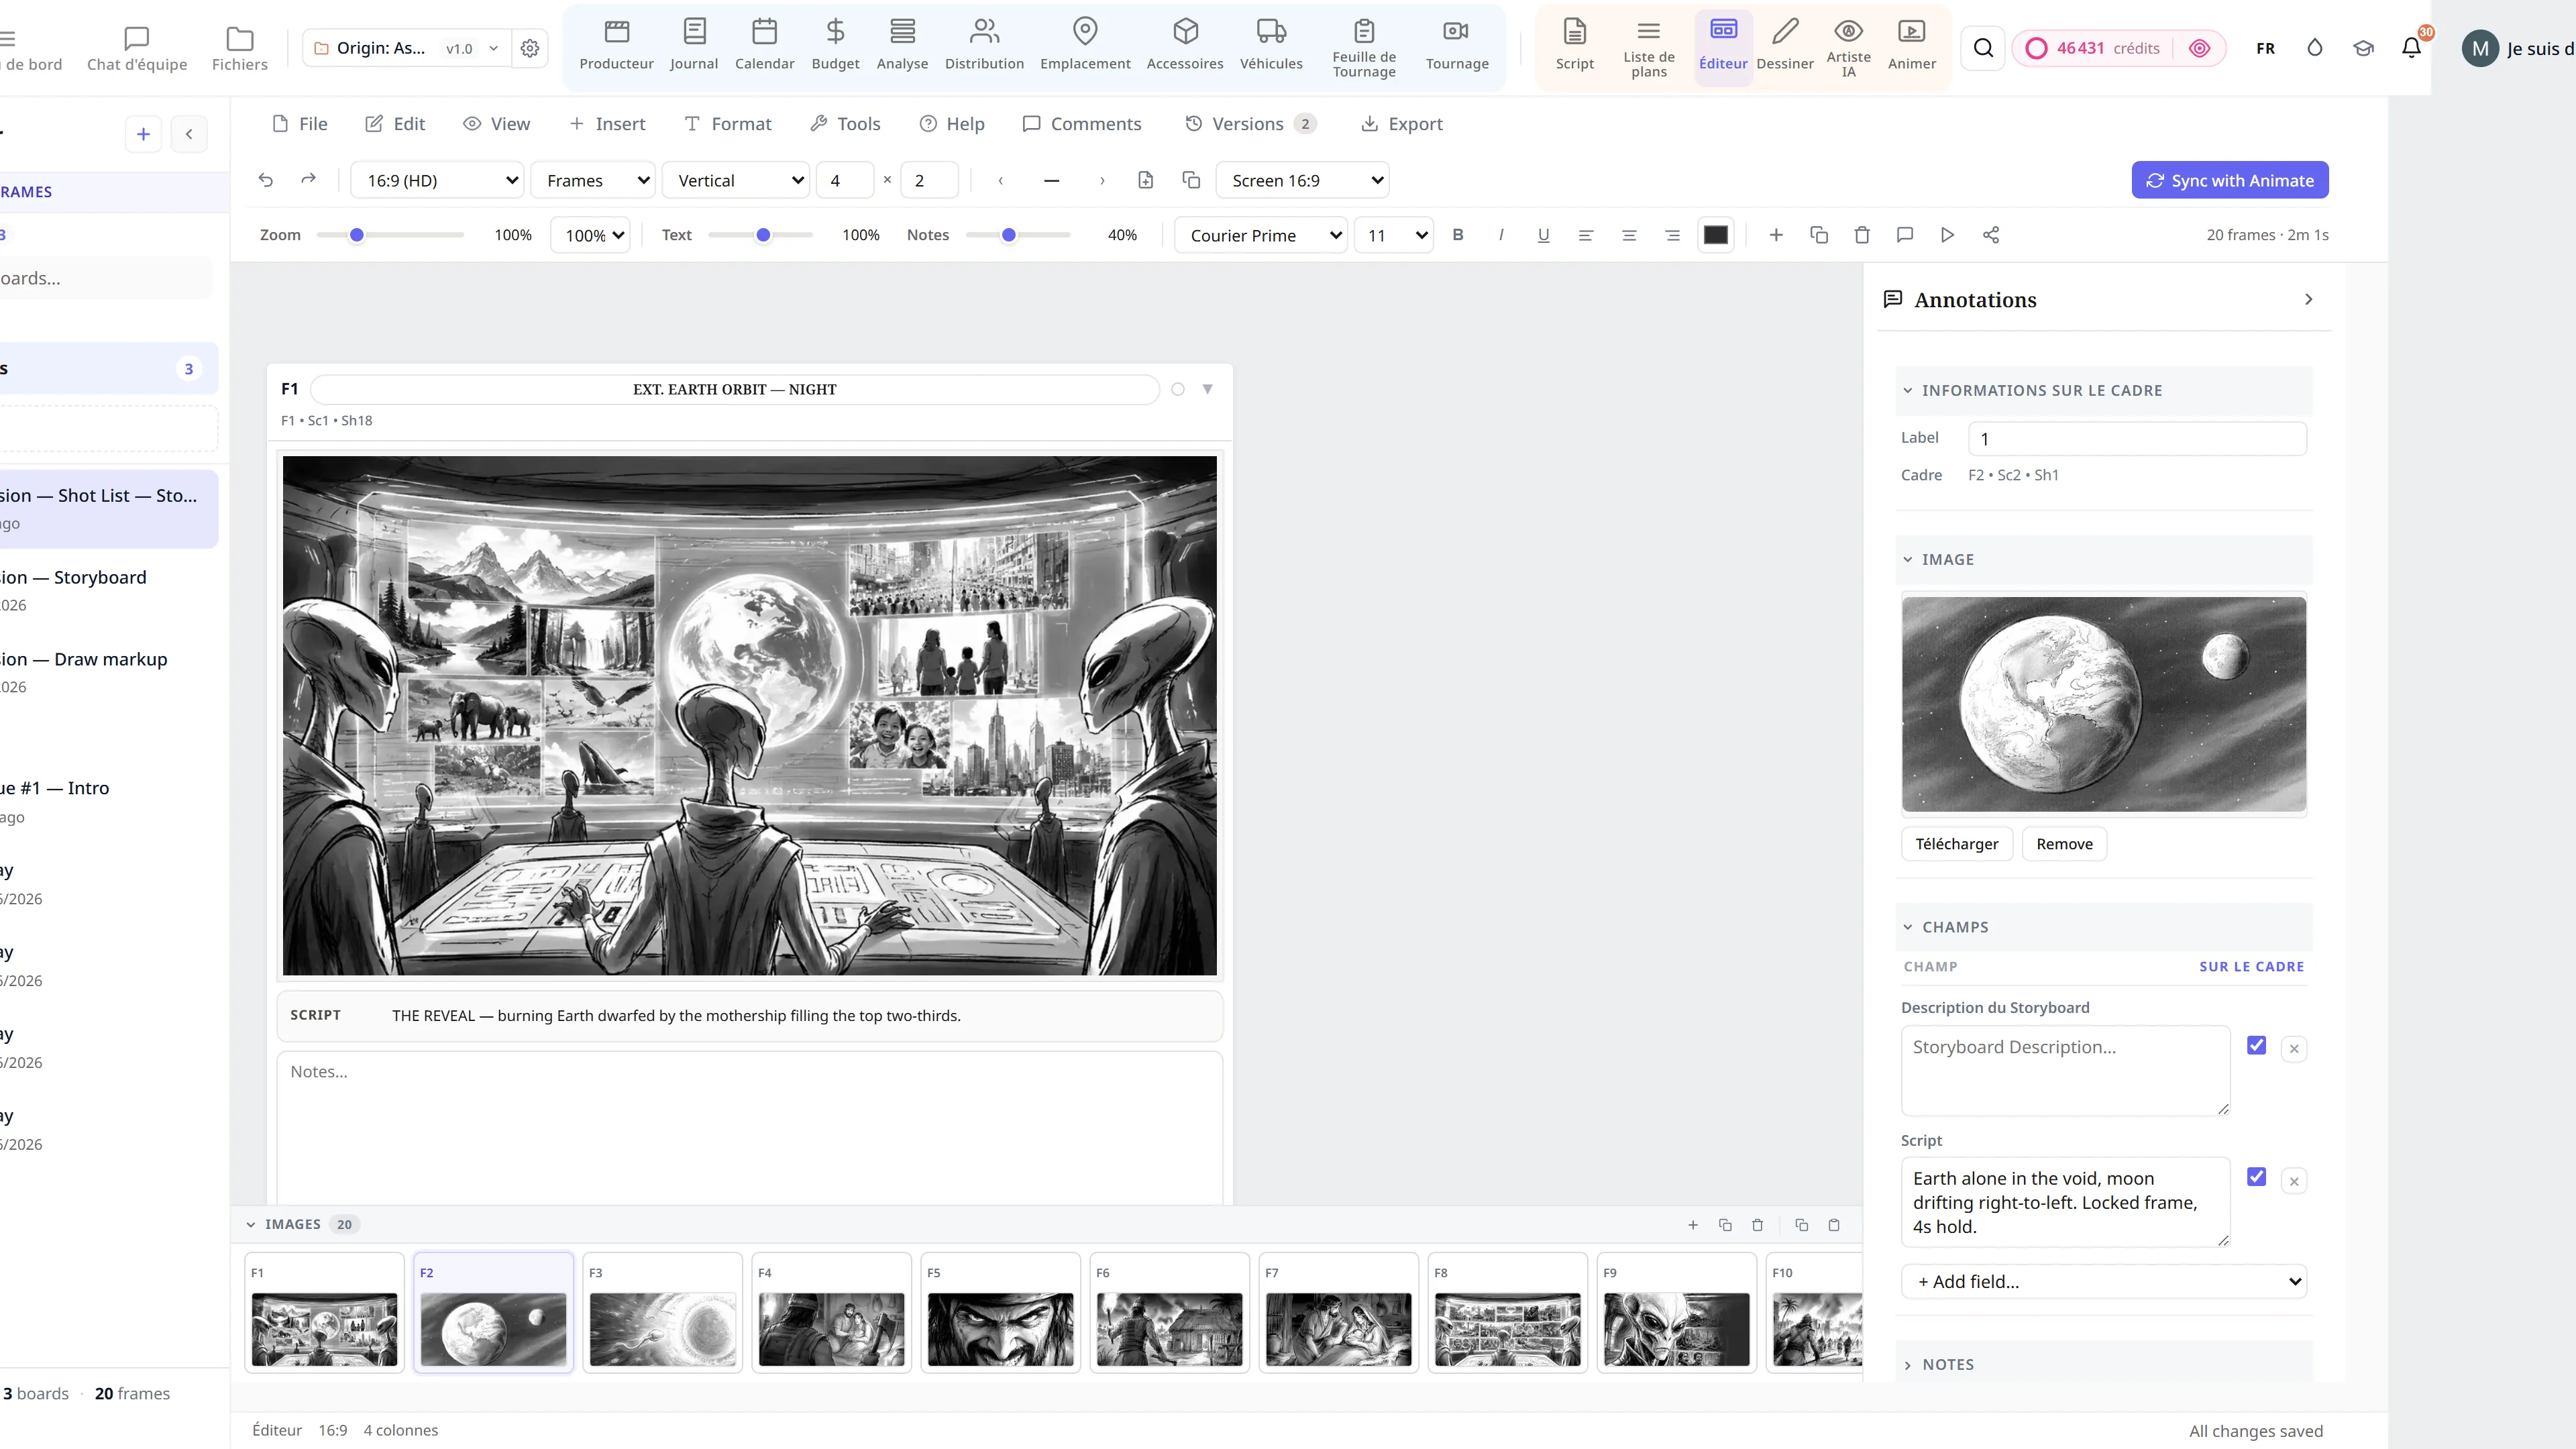This screenshot has height=1449, width=2576.
Task: Click the search magnifier icon
Action: coord(1984,48)
